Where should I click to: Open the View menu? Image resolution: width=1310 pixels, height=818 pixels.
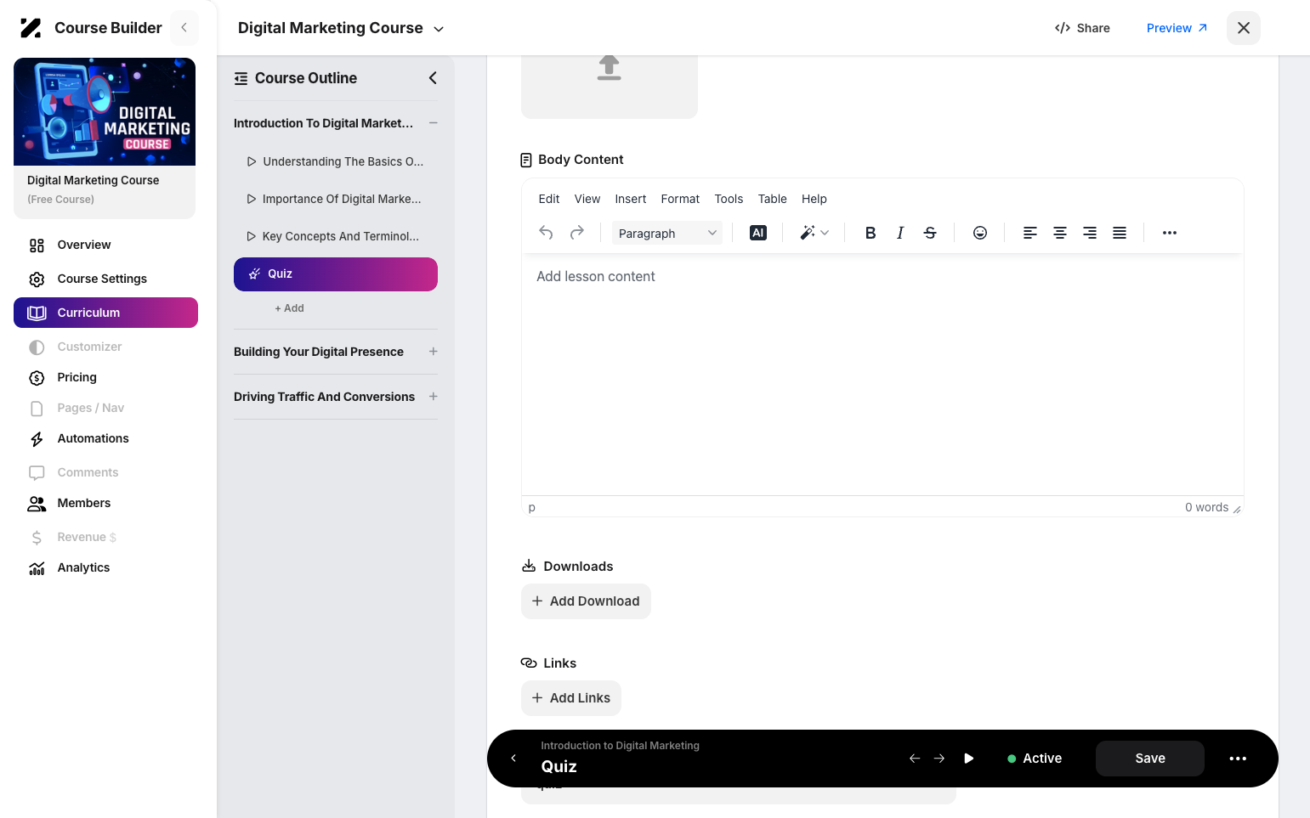tap(587, 199)
